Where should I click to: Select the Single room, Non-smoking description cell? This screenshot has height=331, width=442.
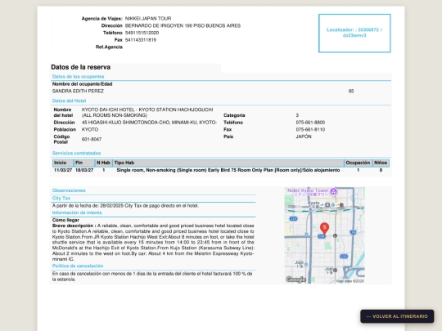228,170
